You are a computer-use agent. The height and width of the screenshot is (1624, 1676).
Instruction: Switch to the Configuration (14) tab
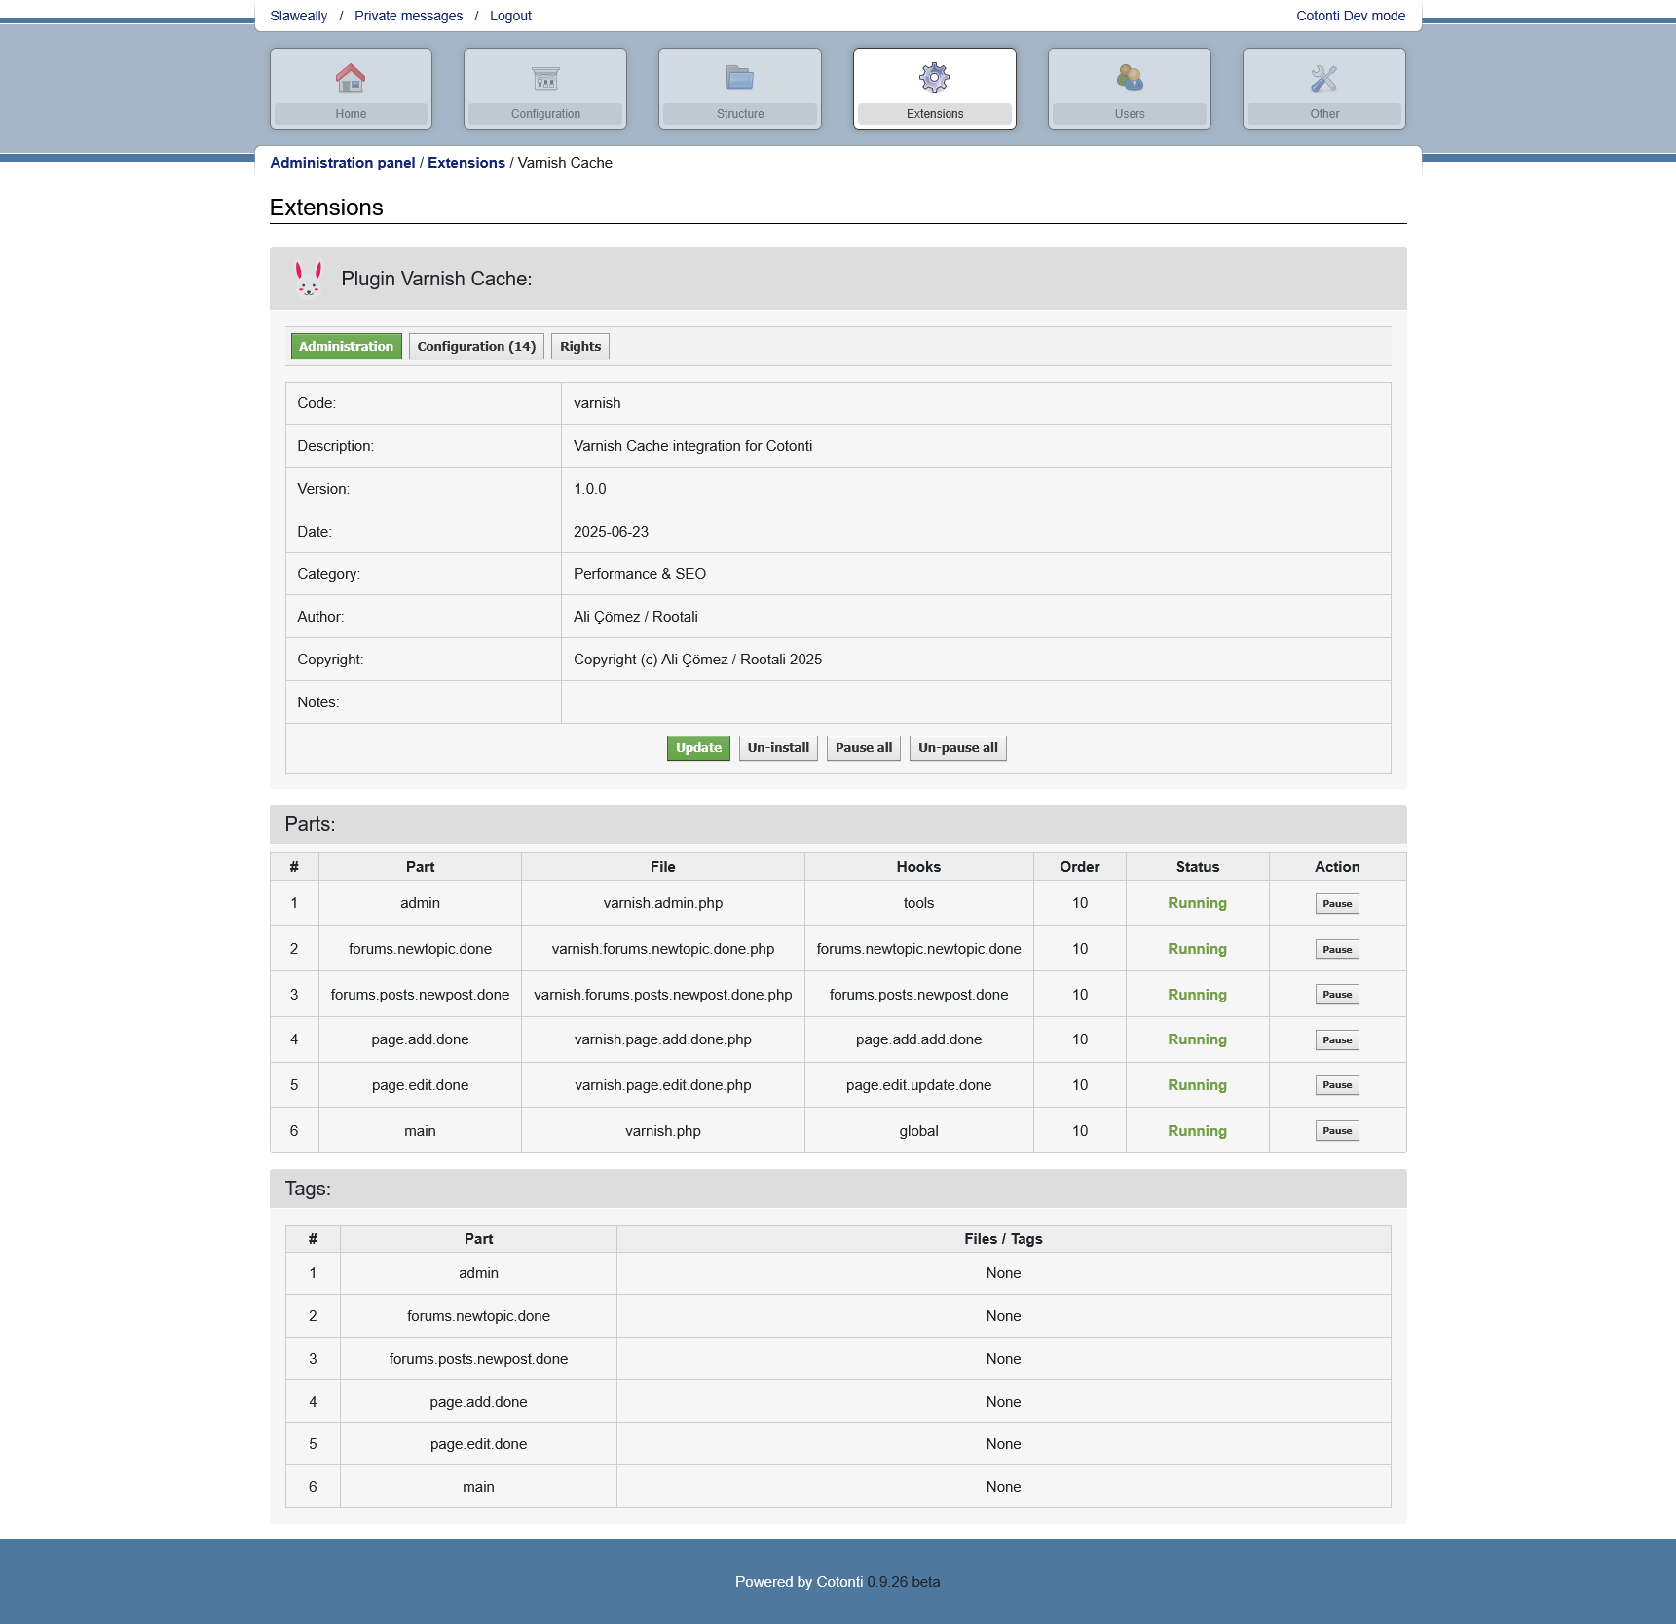pos(476,347)
